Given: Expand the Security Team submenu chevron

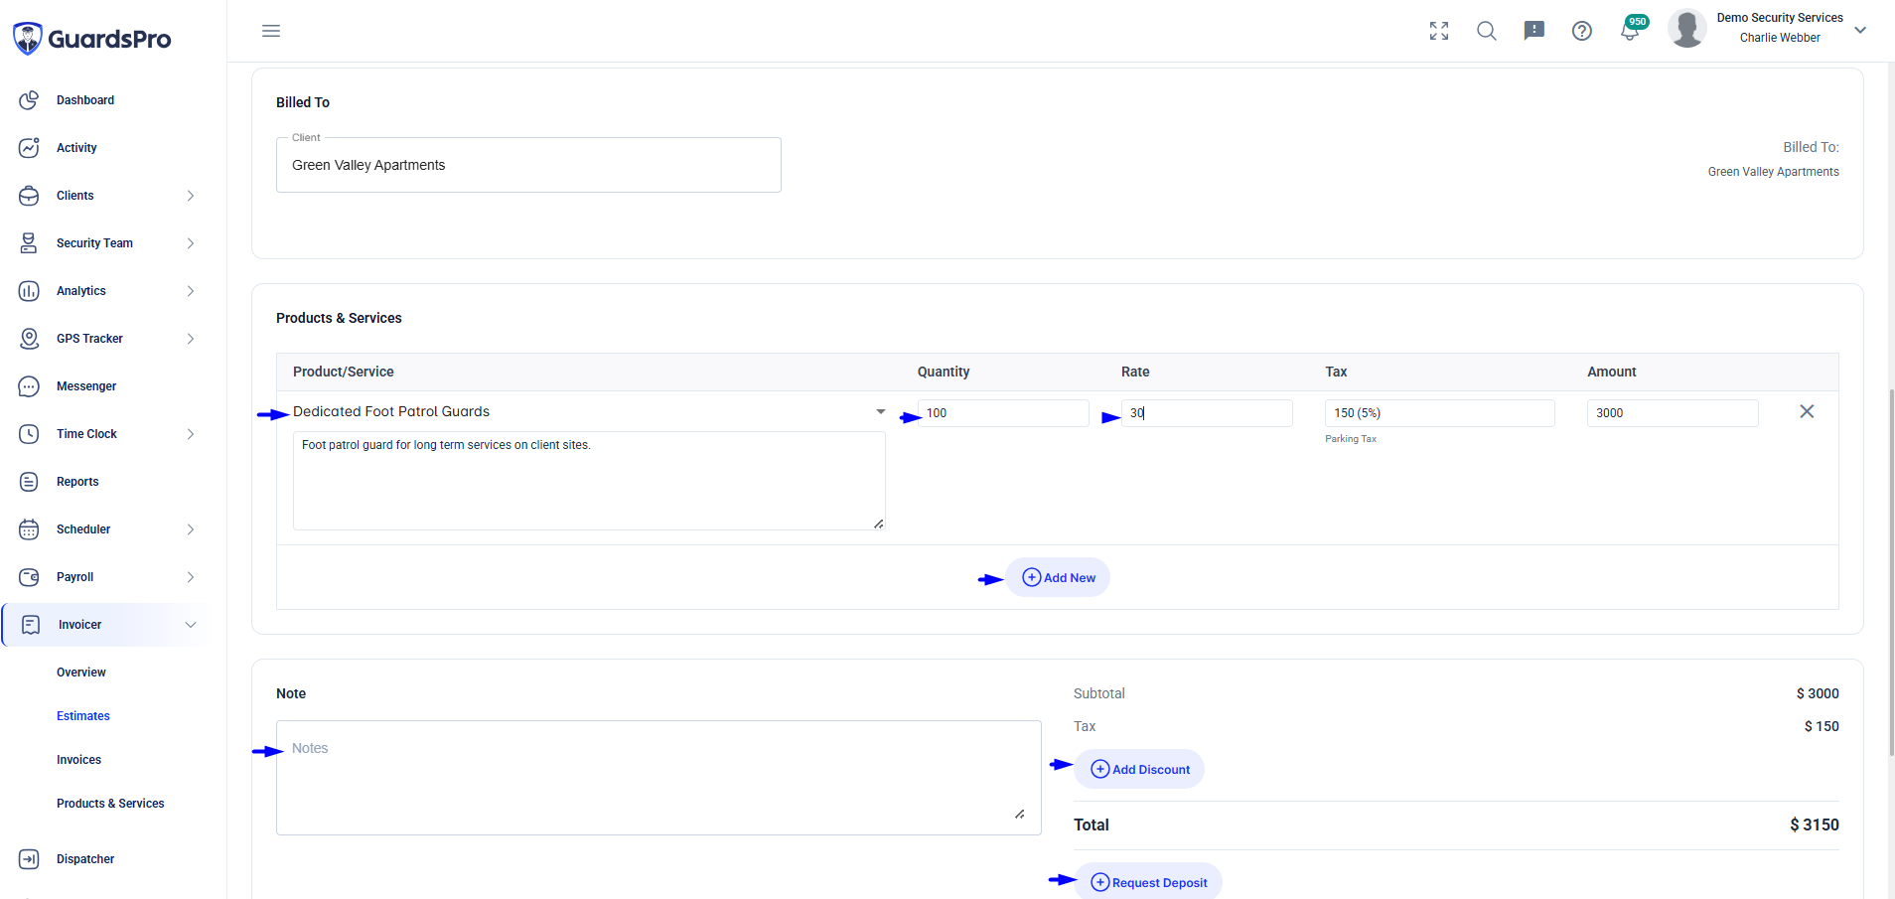Looking at the screenshot, I should pos(191,243).
